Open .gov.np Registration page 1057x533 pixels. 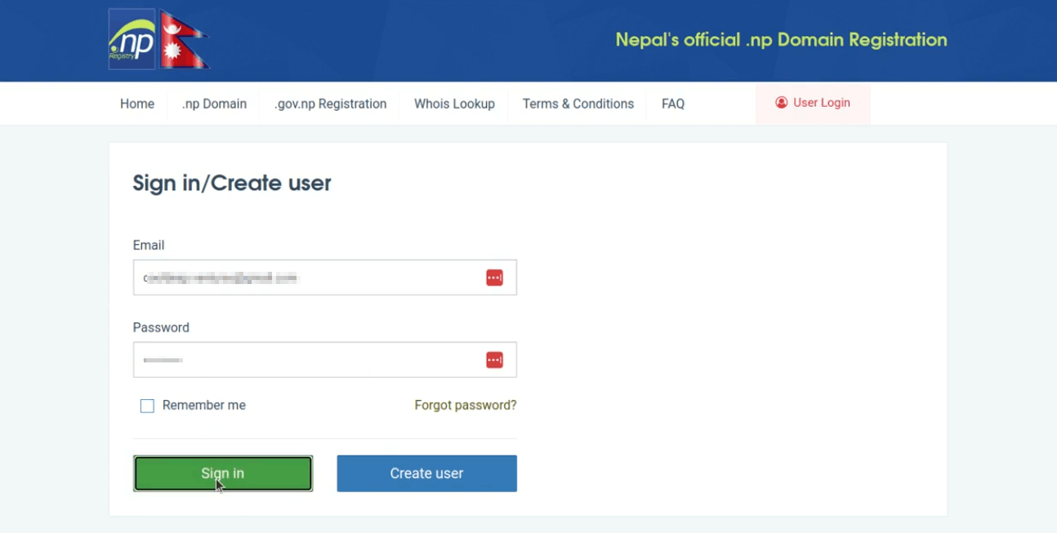pyautogui.click(x=330, y=104)
